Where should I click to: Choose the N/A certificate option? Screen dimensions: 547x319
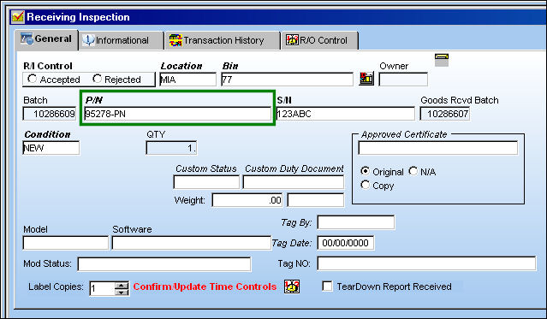click(x=413, y=171)
